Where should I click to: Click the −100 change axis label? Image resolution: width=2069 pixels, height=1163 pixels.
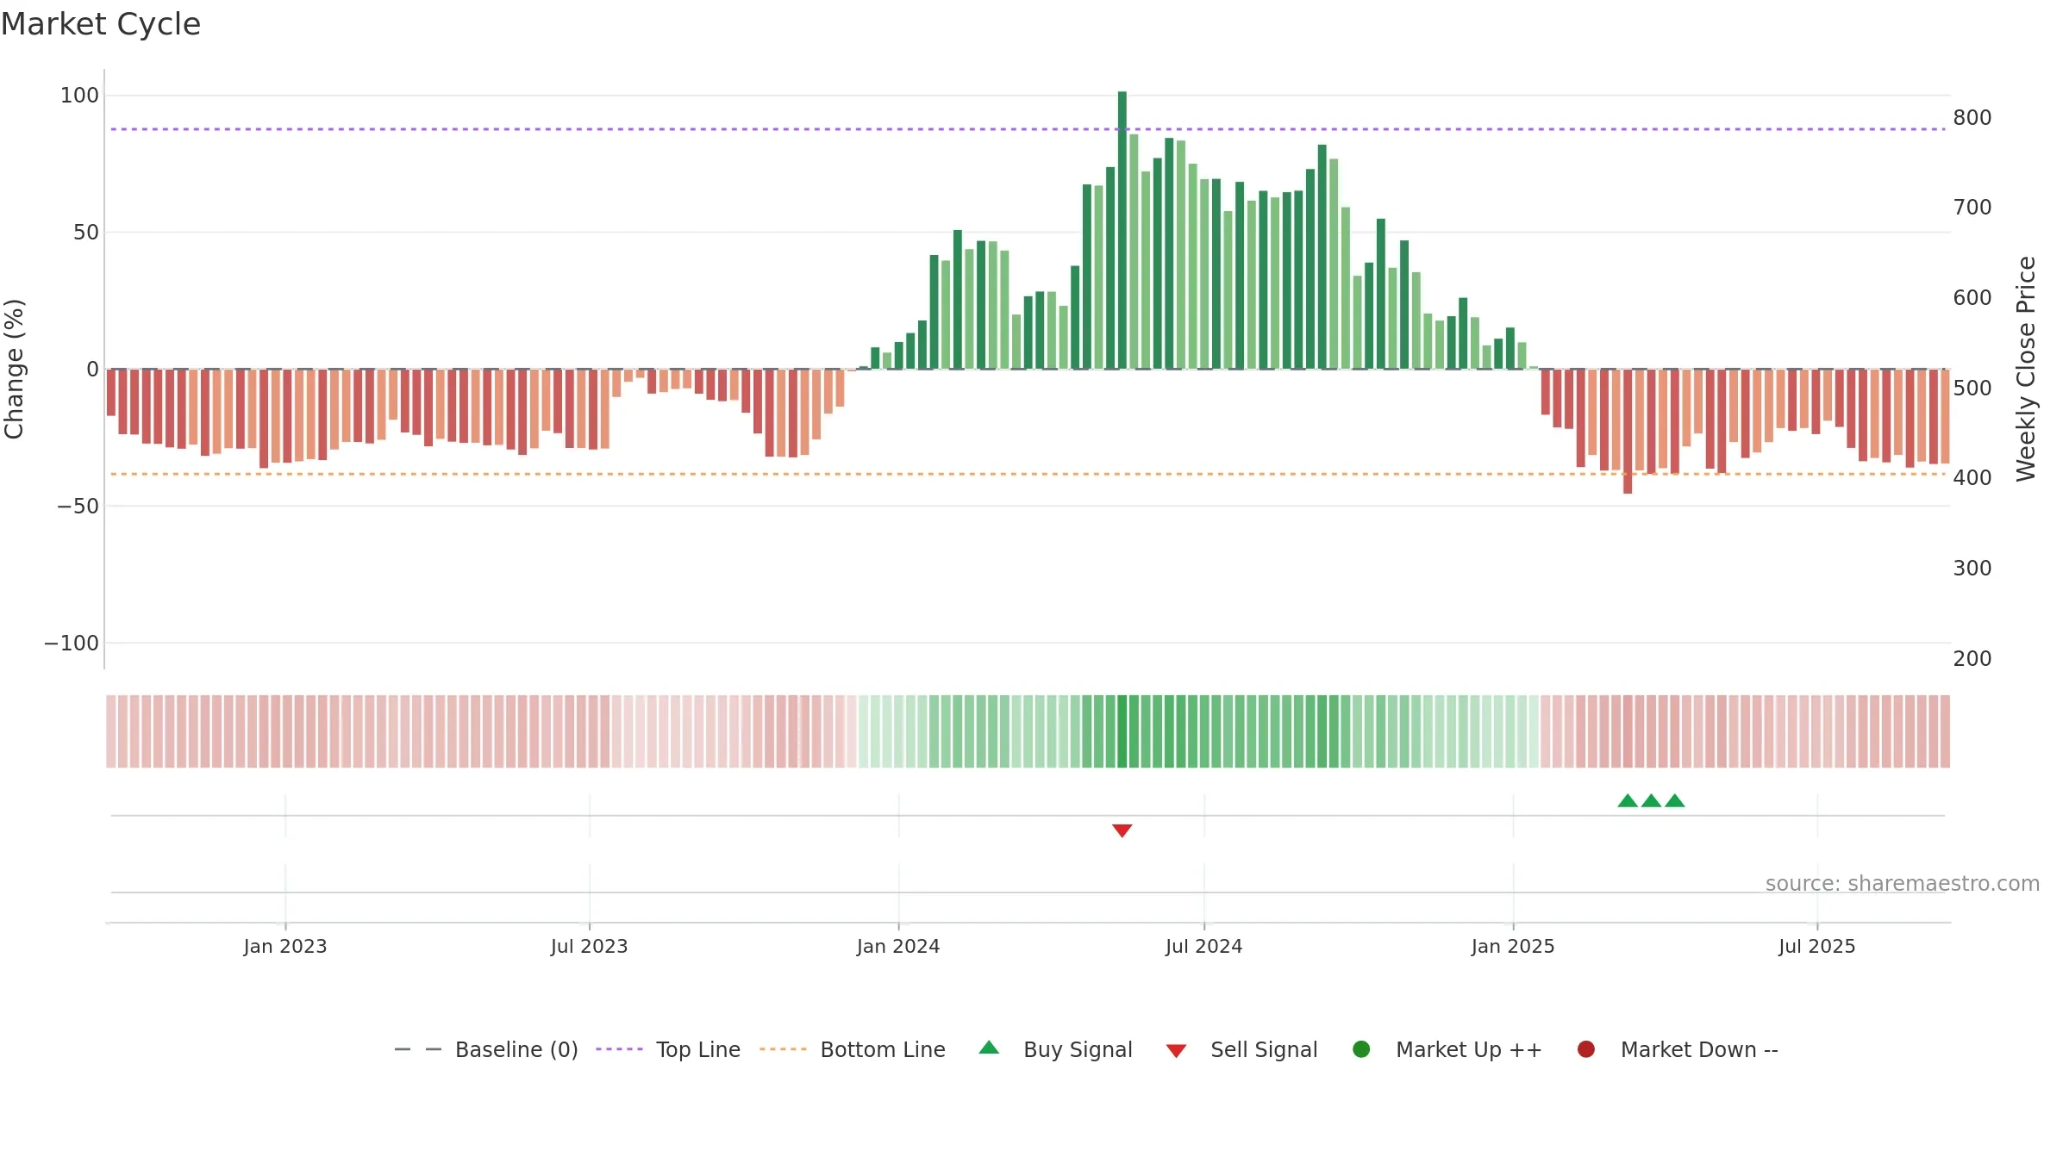(72, 644)
